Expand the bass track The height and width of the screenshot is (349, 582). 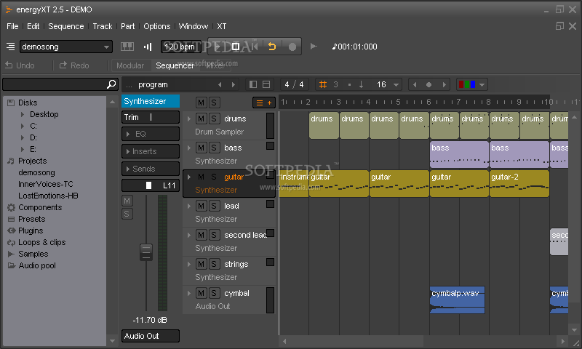tap(189, 148)
